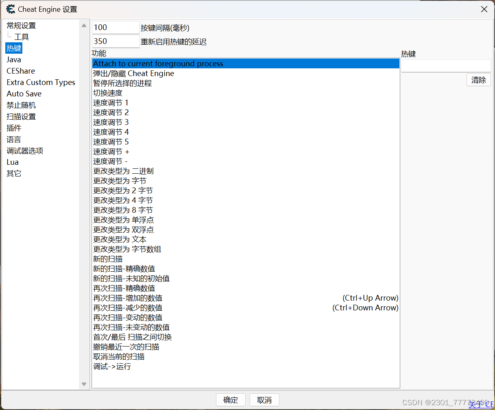The width and height of the screenshot is (495, 410).
Task: Select 速度调节 3 in function list
Action: 246,122
